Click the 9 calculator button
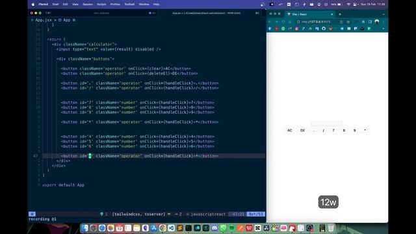 (x=354, y=130)
